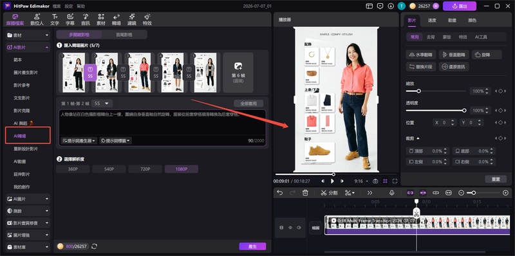515x256 pixels.
Task: Take a snapshot with the camera icon
Action: pos(375,181)
